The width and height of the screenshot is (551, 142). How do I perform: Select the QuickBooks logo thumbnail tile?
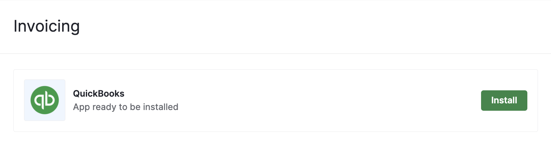[x=45, y=100]
